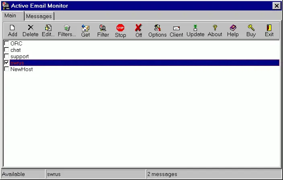
Task: Select the NewHost account row
Action: (x=22, y=69)
